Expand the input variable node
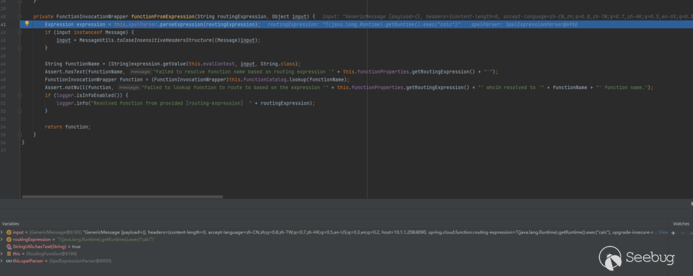The image size is (693, 276). [3, 232]
